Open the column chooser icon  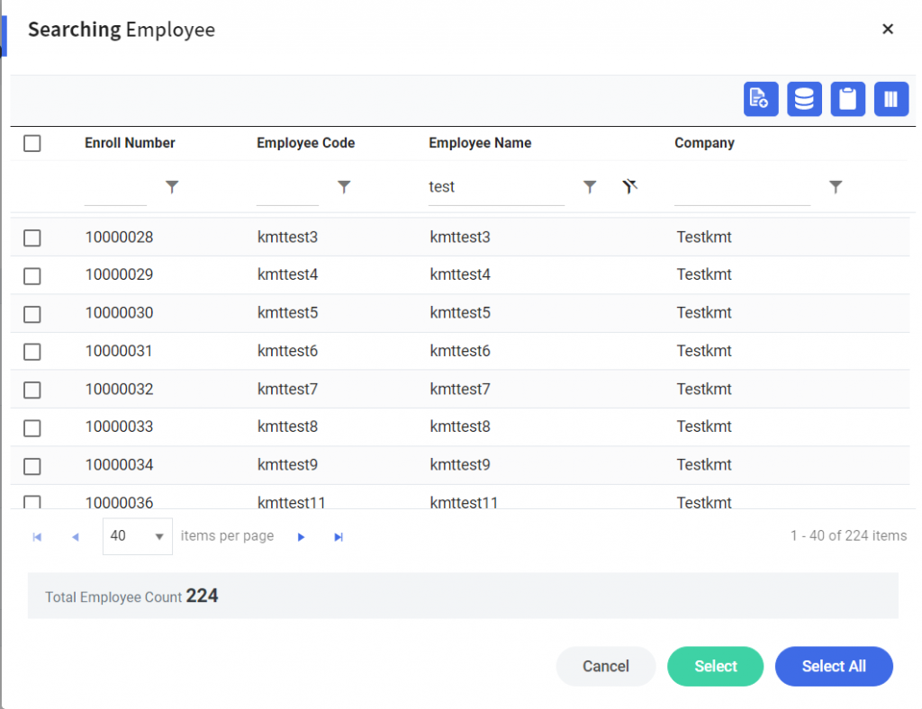pyautogui.click(x=890, y=99)
